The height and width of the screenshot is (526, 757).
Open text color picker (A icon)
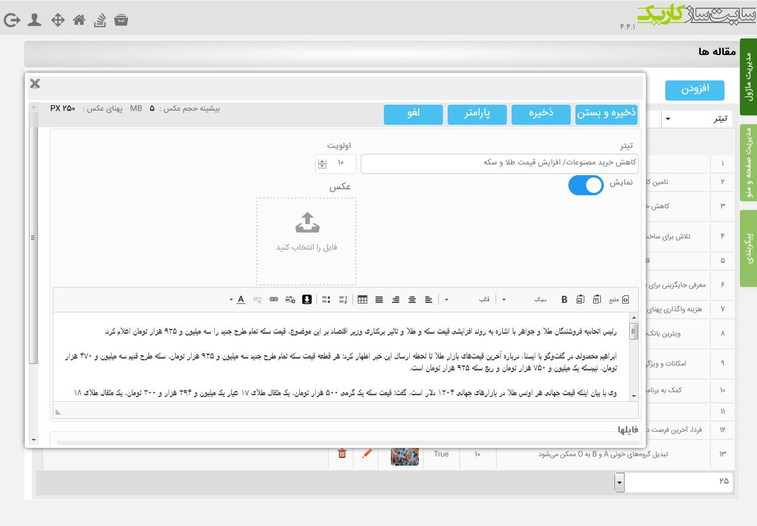click(x=241, y=299)
